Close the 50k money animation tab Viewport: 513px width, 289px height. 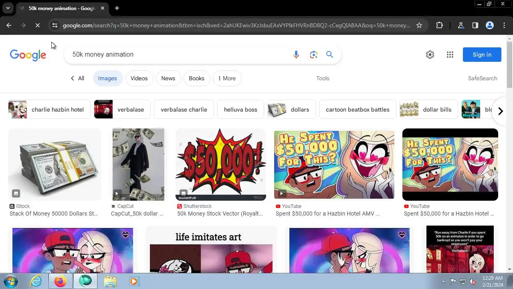103,8
